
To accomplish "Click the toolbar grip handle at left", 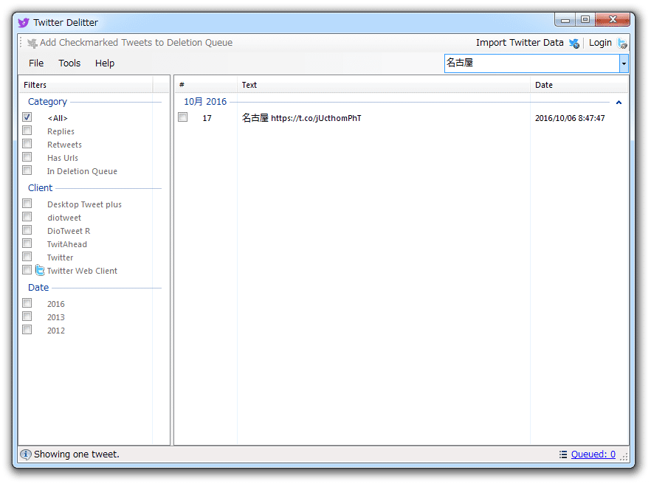I will click(21, 43).
